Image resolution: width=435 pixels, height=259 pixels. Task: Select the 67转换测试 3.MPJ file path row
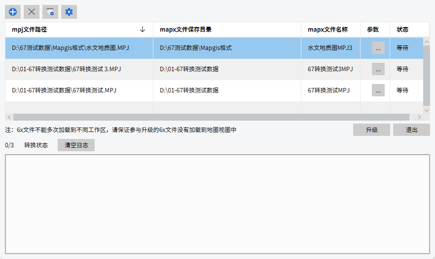click(79, 69)
